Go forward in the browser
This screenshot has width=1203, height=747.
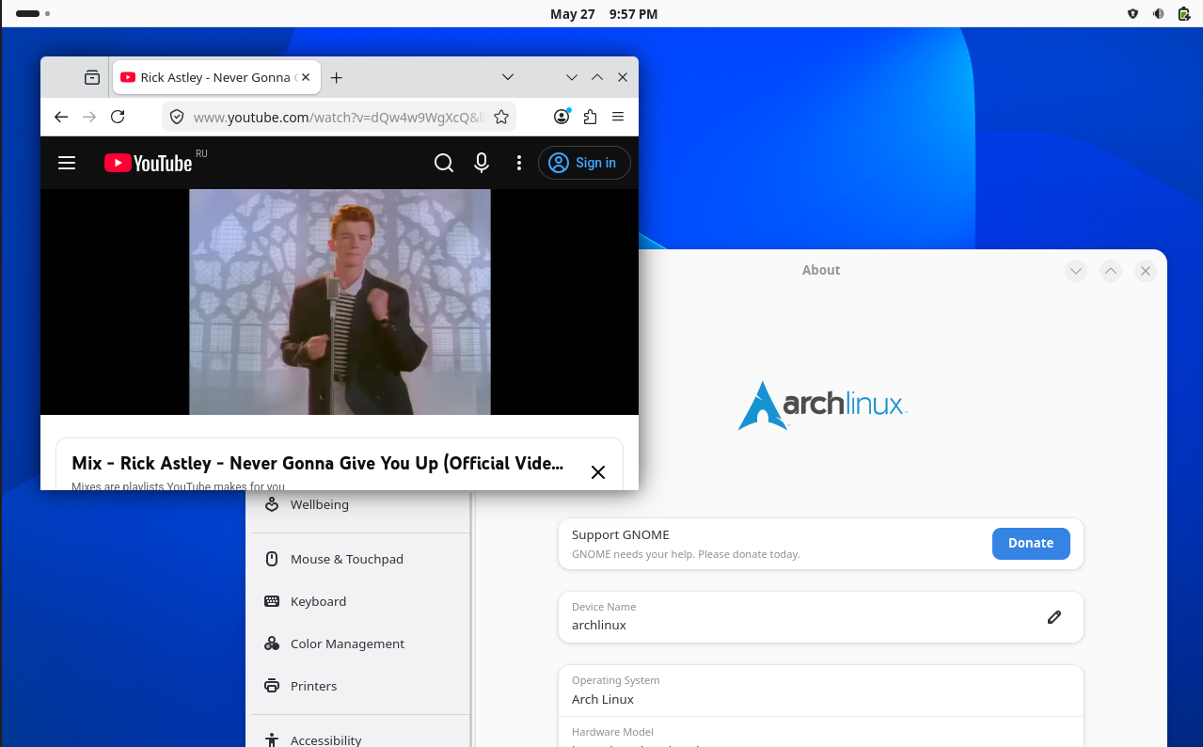coord(89,117)
